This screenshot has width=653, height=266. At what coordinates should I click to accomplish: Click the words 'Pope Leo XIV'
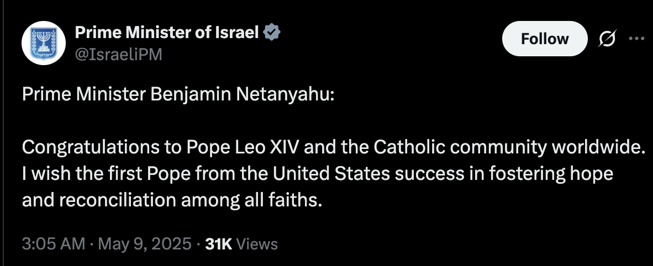(243, 147)
